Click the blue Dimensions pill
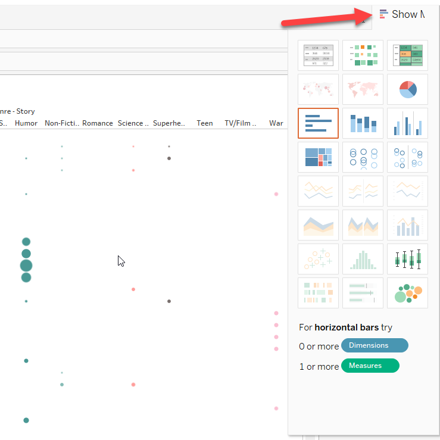The image size is (440, 440). (375, 345)
